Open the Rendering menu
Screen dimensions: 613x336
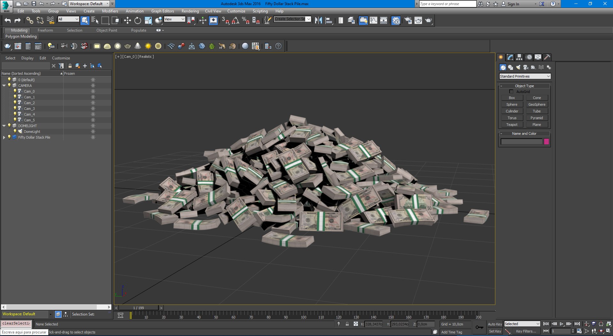(x=190, y=11)
